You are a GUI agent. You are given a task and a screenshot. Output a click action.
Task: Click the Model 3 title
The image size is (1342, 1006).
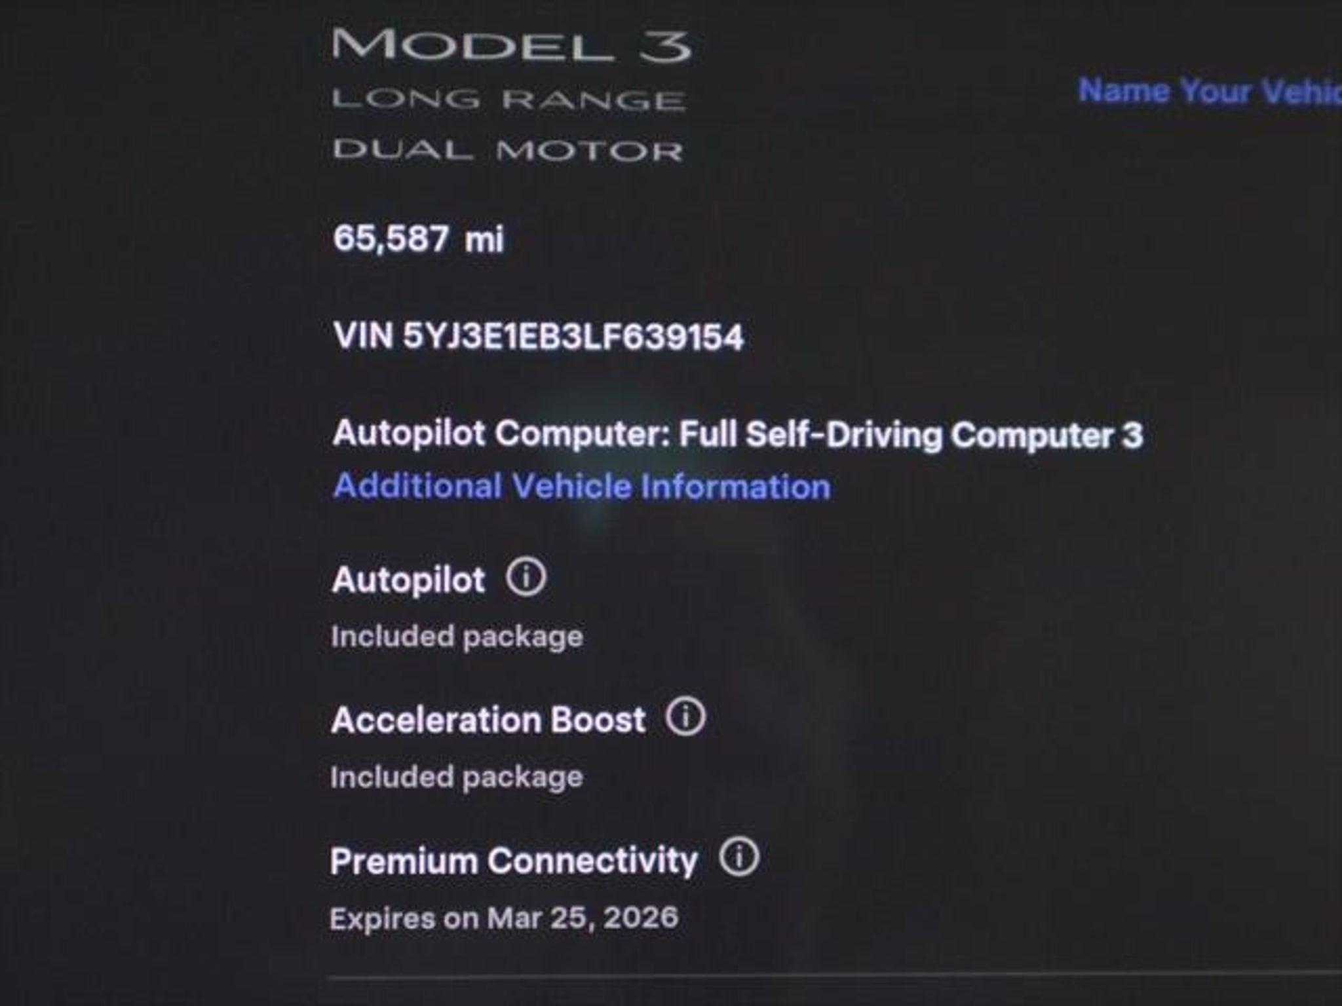(511, 46)
